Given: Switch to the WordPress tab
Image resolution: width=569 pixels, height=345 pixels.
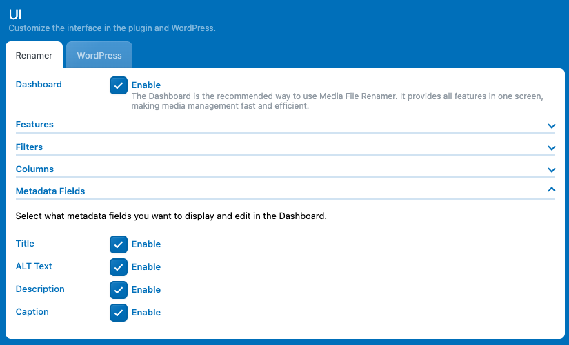Looking at the screenshot, I should point(99,56).
